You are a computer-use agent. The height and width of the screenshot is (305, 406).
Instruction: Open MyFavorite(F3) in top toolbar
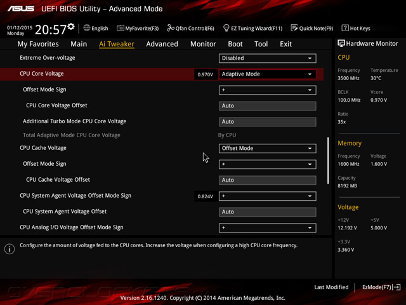tap(138, 28)
